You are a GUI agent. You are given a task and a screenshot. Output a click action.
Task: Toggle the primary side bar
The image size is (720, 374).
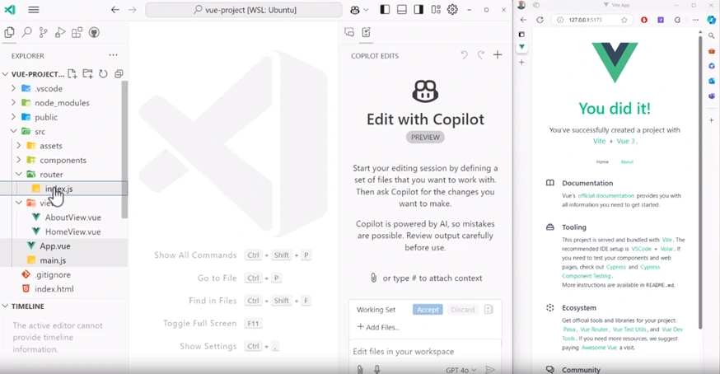click(x=385, y=10)
